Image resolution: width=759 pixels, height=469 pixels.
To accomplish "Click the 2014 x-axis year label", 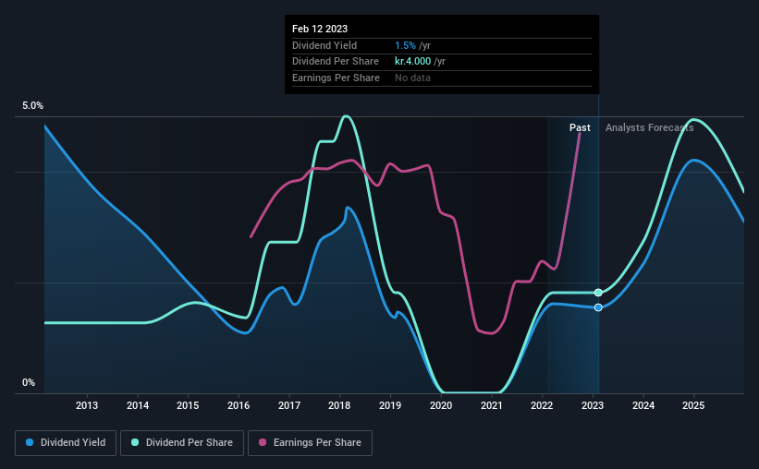I will [x=138, y=405].
